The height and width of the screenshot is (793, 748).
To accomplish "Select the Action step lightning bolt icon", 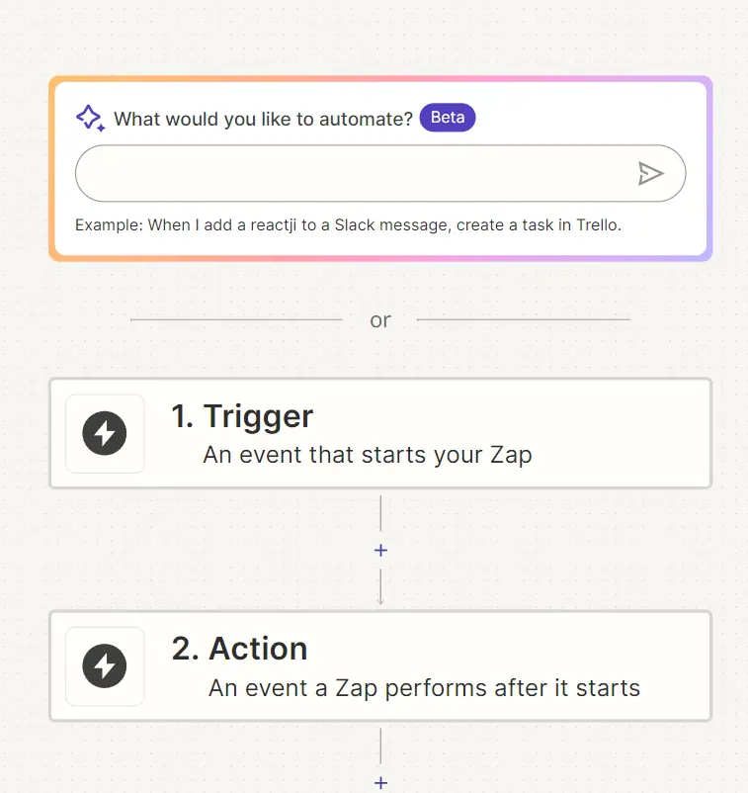I will (105, 666).
